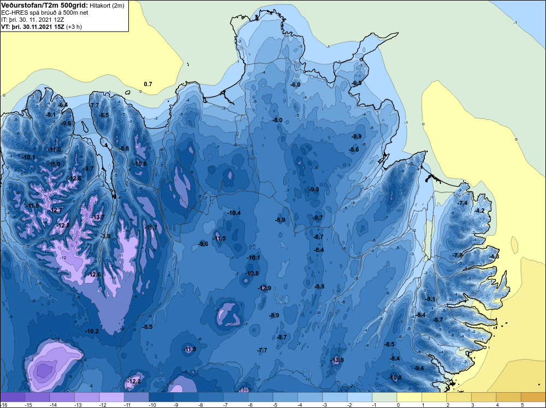The image size is (546, 408).
Task: Select the -12.2 temperature label
Action: [134, 382]
